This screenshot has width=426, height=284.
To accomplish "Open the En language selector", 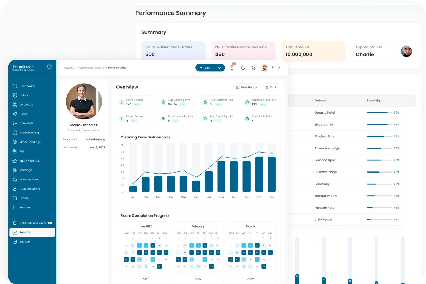I will click(x=276, y=67).
